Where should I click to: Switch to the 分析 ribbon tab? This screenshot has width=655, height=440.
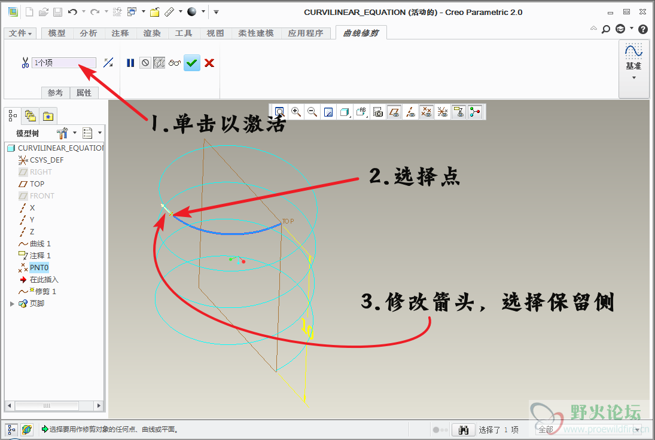89,33
